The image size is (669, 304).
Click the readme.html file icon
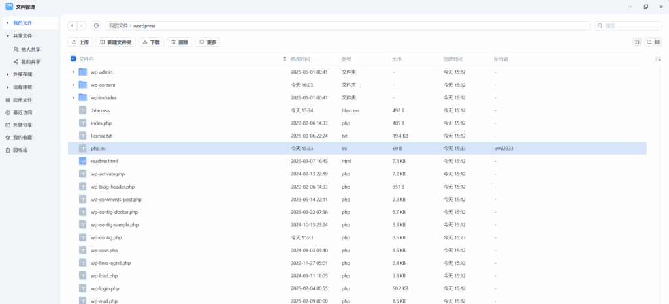83,161
